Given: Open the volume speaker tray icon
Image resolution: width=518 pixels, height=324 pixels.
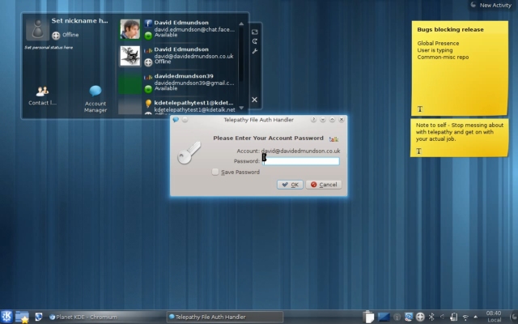Looking at the screenshot, I should tap(443, 317).
